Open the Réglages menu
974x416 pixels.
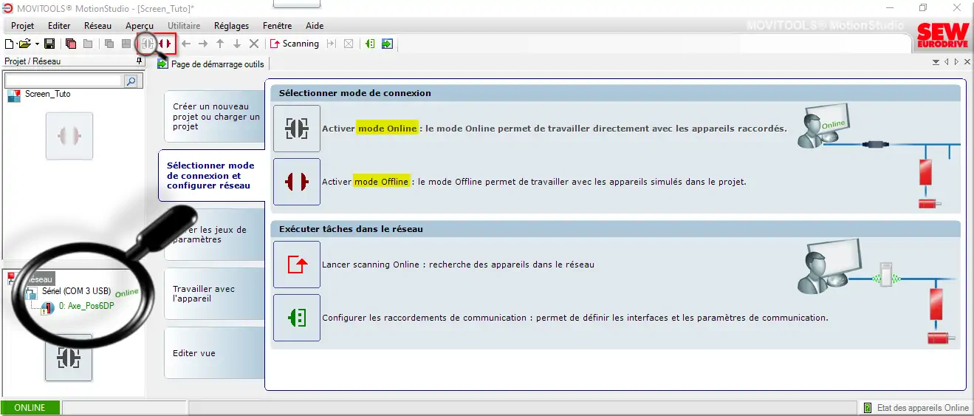[232, 26]
